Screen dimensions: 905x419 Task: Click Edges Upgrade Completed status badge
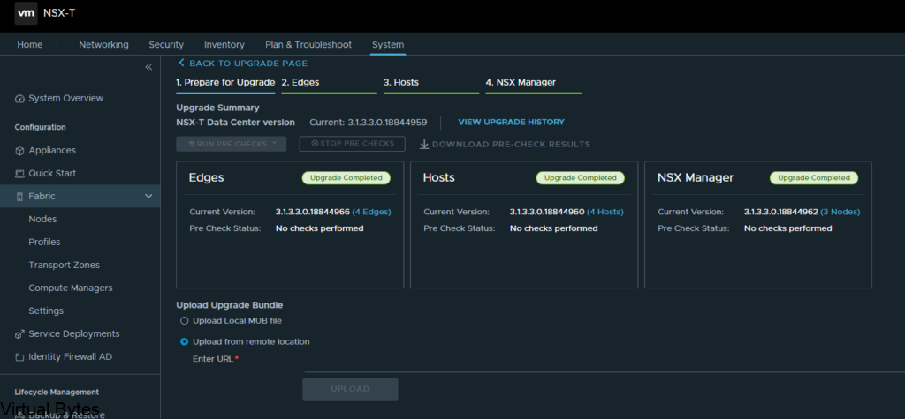point(346,178)
